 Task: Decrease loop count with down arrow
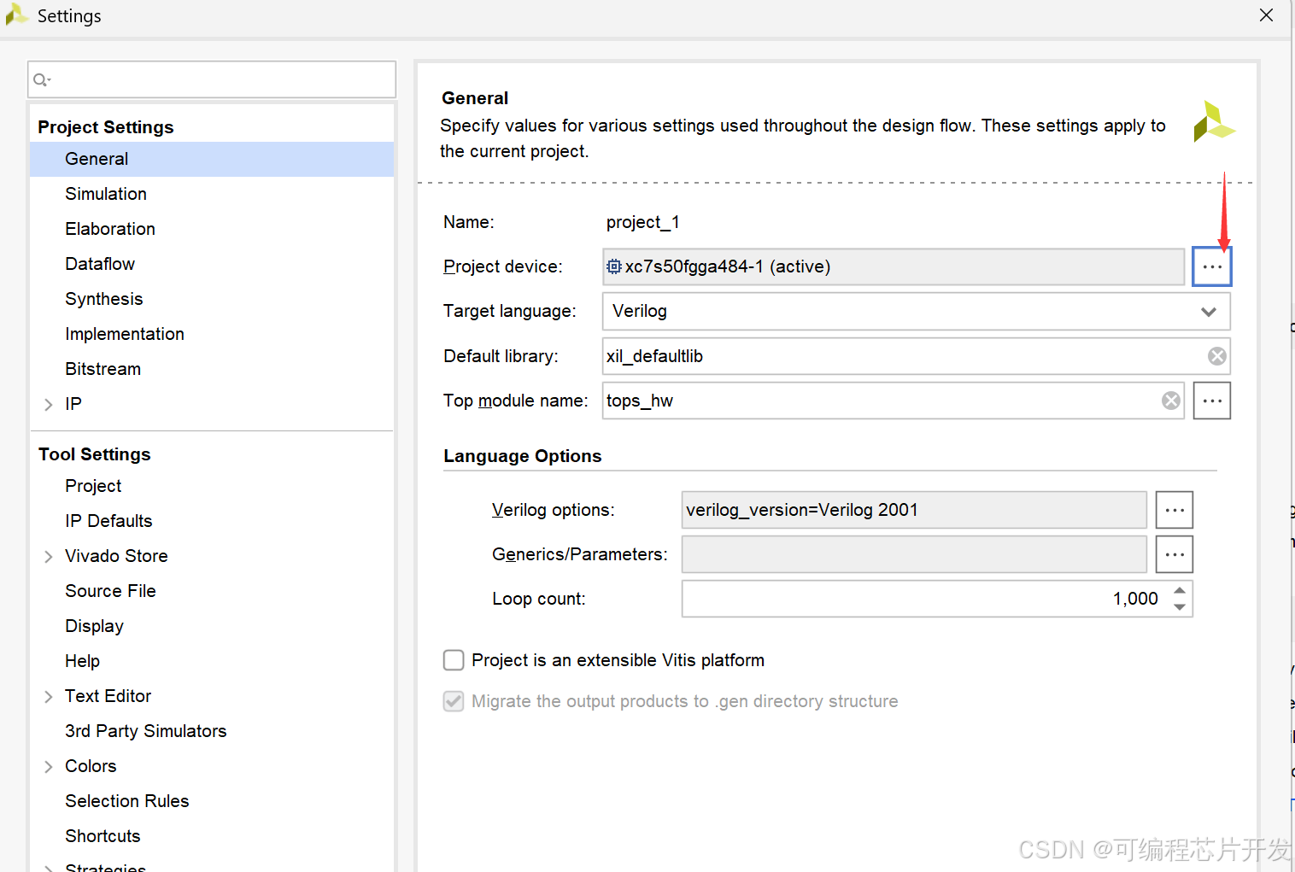click(1180, 607)
